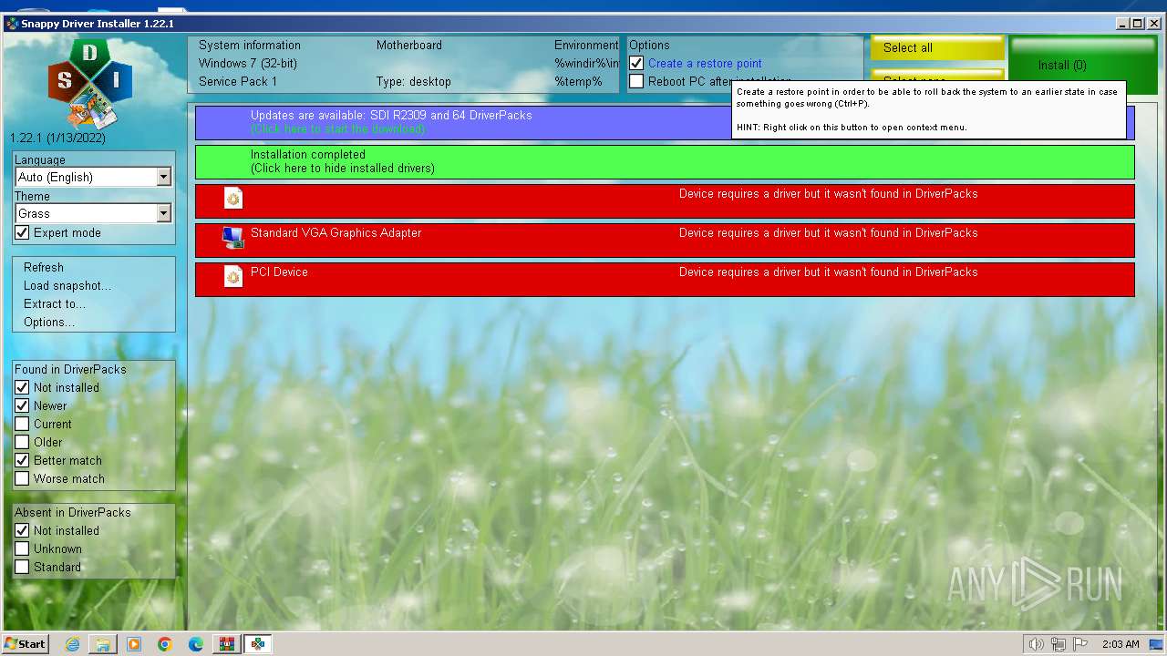
Task: Click the taskbar clock showing 2:03 AM
Action: (1121, 644)
